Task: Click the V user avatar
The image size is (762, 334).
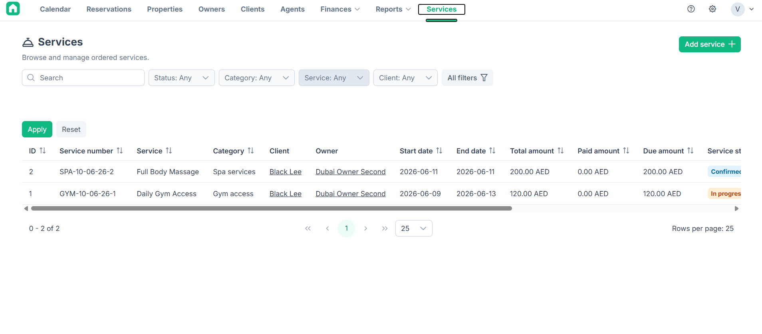Action: coord(738,9)
